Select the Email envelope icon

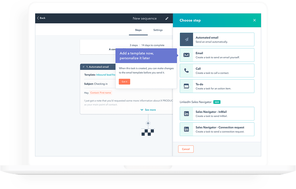click(x=187, y=55)
